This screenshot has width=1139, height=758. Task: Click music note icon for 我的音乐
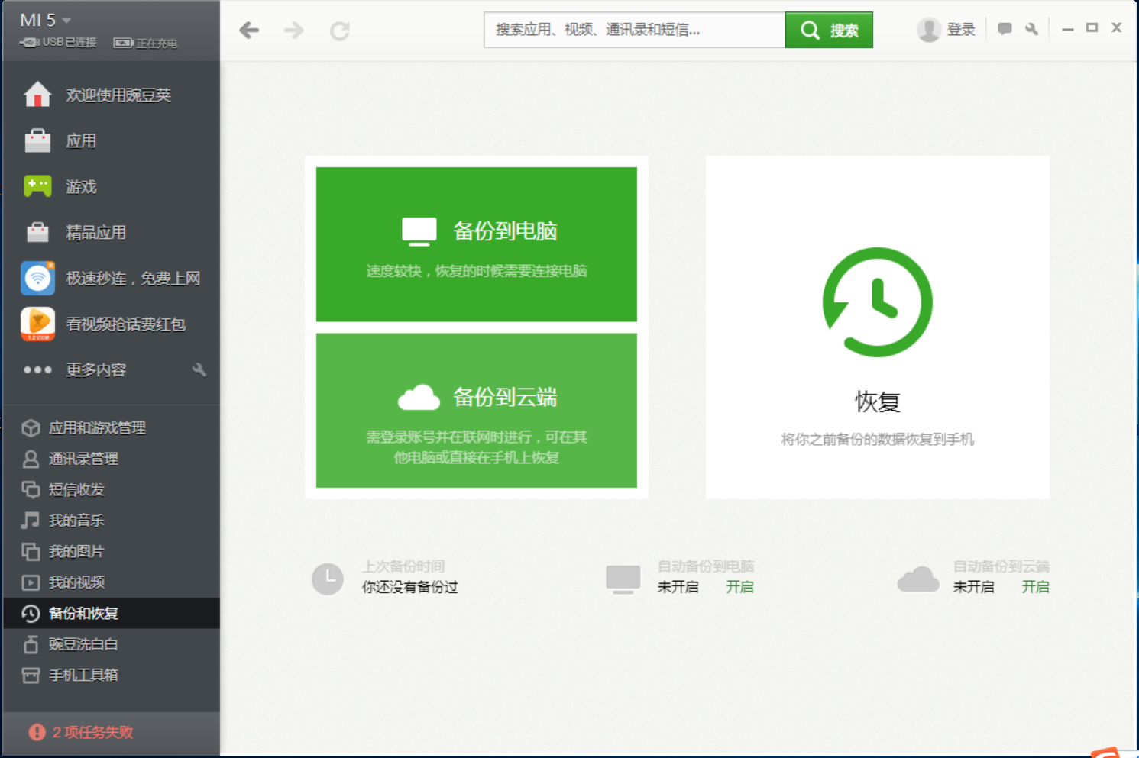[x=31, y=521]
